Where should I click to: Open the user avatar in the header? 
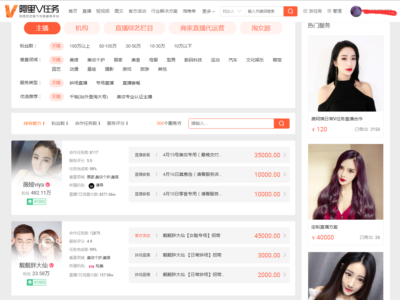coord(356,11)
